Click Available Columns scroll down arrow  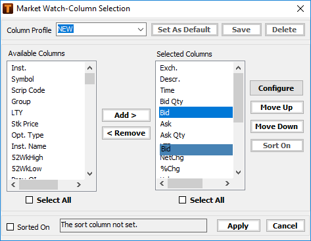click(89, 174)
